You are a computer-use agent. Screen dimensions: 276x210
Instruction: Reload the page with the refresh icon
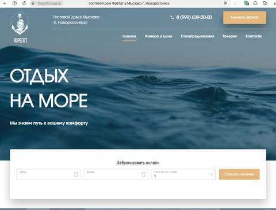pyautogui.click(x=24, y=3)
